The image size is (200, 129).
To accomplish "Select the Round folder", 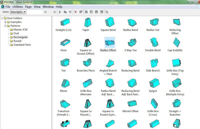I will click(17, 41).
